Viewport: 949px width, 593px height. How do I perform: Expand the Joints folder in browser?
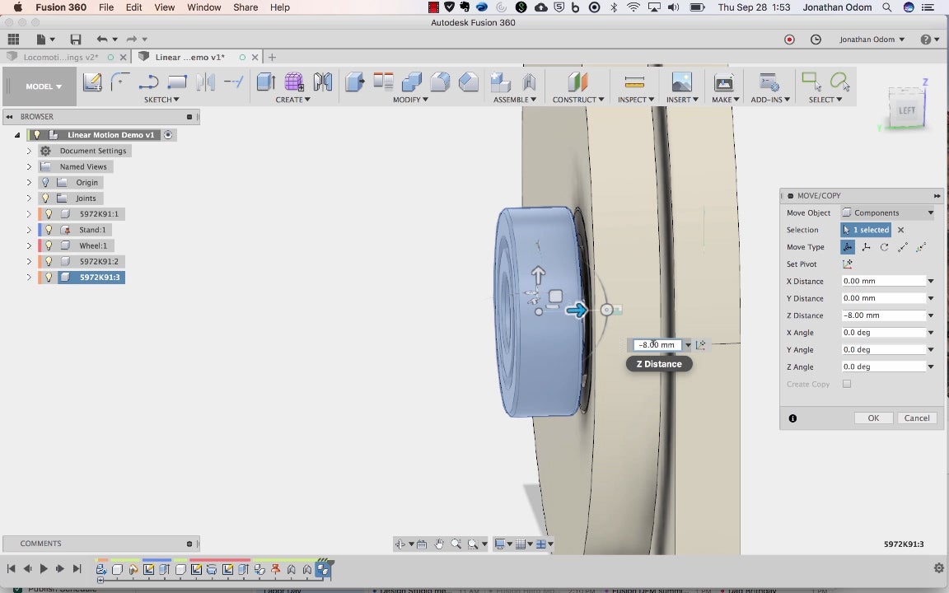click(x=29, y=198)
